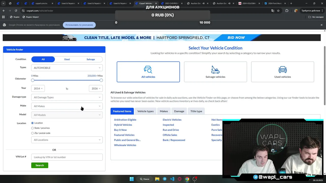
Task: Open Visual Studio Code from the taskbar
Action: tap(172, 179)
